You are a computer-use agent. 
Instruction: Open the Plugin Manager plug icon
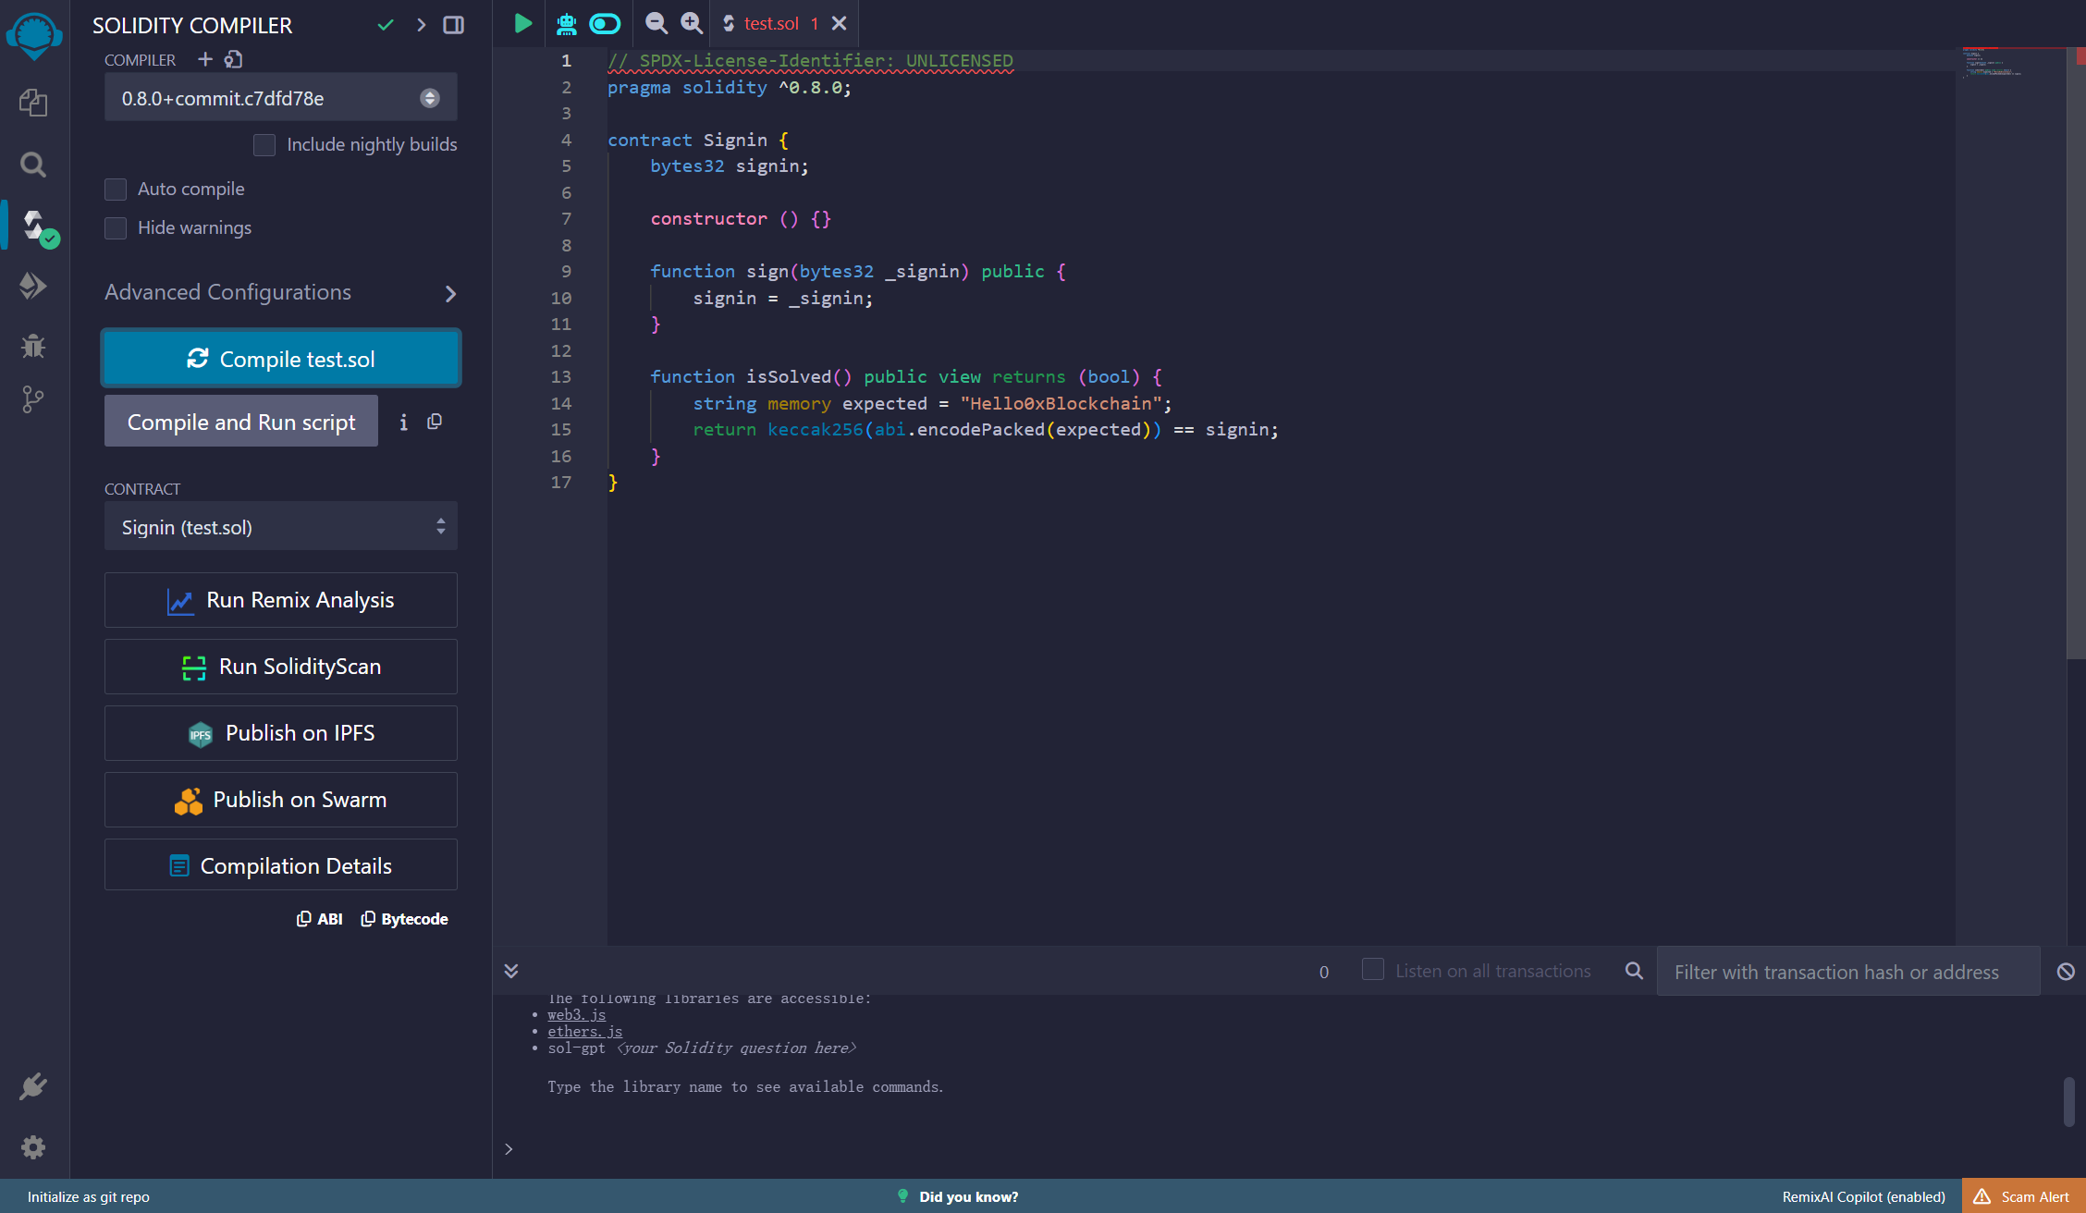33,1086
